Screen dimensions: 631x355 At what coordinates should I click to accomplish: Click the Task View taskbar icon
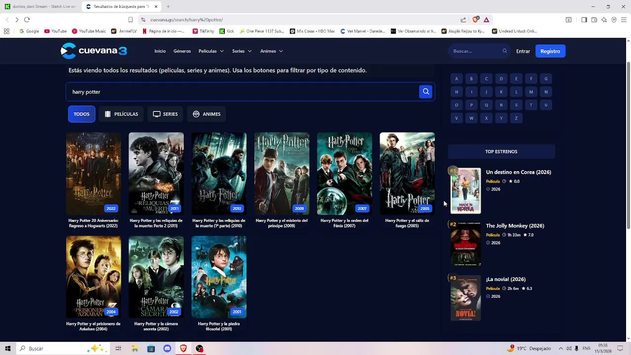(118, 349)
